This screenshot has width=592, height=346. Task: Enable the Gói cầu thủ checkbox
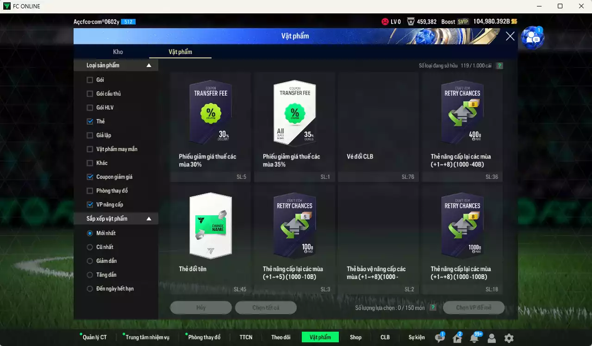pos(90,94)
